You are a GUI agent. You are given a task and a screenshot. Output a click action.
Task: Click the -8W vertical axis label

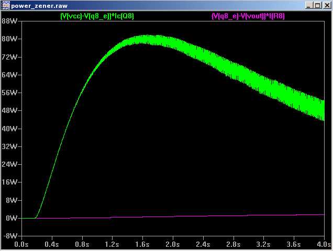click(x=10, y=236)
